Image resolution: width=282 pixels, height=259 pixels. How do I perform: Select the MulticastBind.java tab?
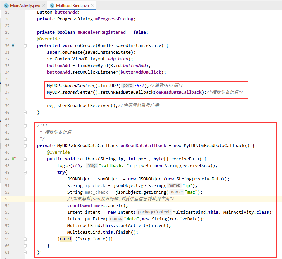point(72,6)
